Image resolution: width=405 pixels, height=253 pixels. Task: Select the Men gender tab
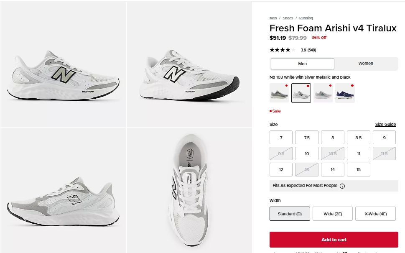click(303, 64)
